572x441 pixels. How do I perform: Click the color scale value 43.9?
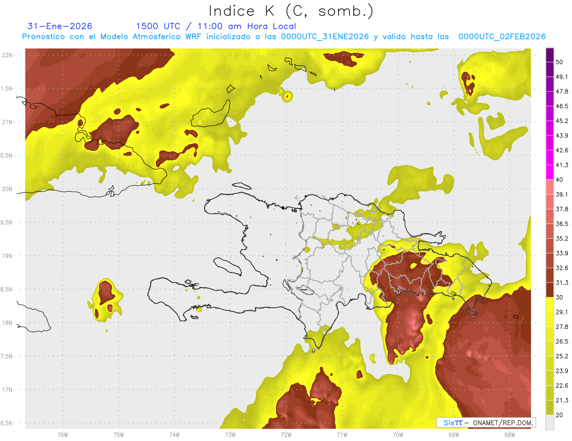point(562,136)
